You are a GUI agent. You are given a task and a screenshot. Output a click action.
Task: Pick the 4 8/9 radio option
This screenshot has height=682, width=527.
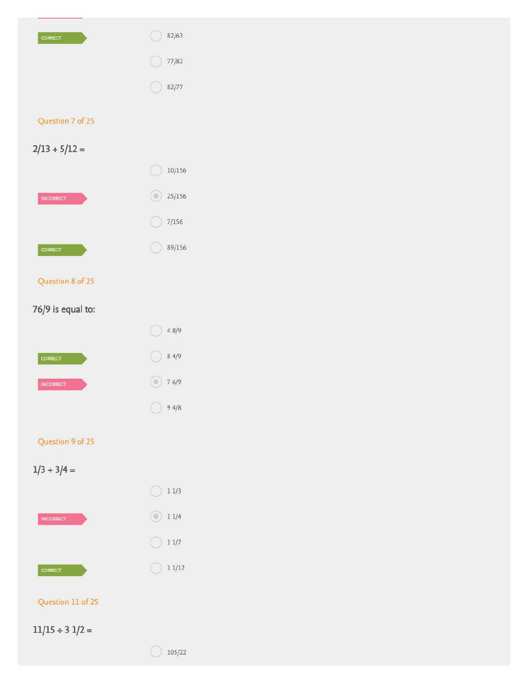(x=156, y=331)
